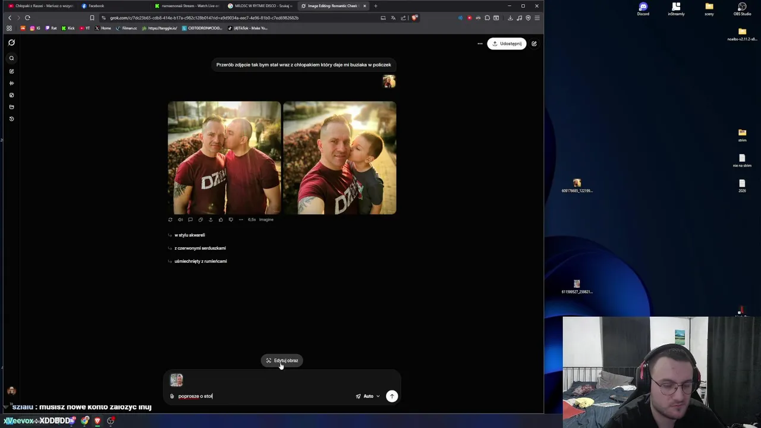
Task: Select suggestion 'uśmiechnięty z rumieńcami'
Action: 200,262
